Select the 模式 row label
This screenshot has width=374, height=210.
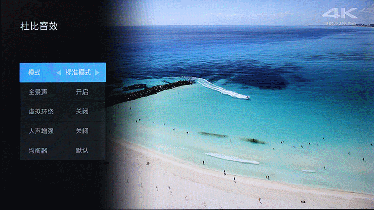click(34, 73)
